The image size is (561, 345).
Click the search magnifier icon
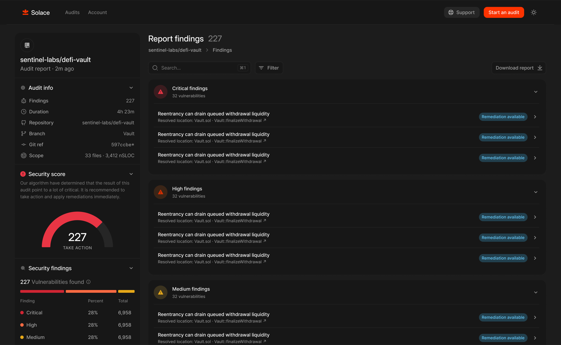[x=155, y=68]
